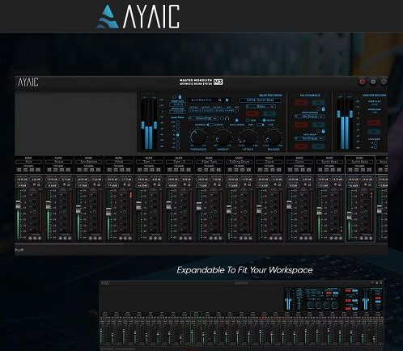This screenshot has width=403, height=351.
Task: Click the Snare channel lock icon
Action: click(x=69, y=184)
